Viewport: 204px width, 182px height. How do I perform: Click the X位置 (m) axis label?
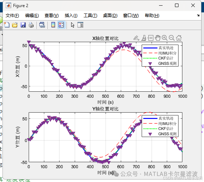(18, 67)
